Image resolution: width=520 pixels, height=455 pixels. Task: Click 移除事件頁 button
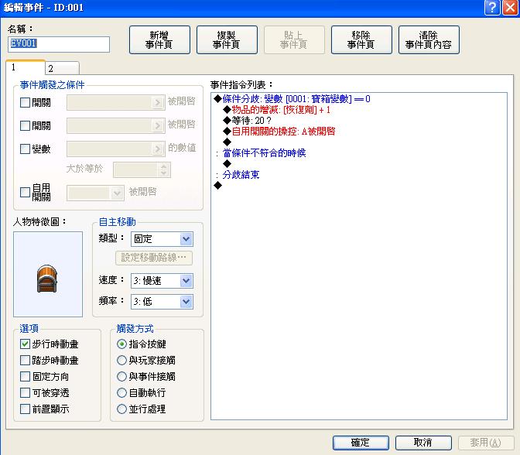[x=361, y=39]
